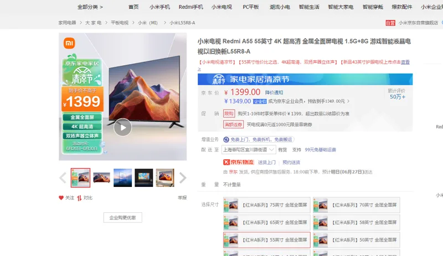Viewport: 443px width, 256px height.
Task: Click the 免费上门 service icon
Action: pos(226,139)
